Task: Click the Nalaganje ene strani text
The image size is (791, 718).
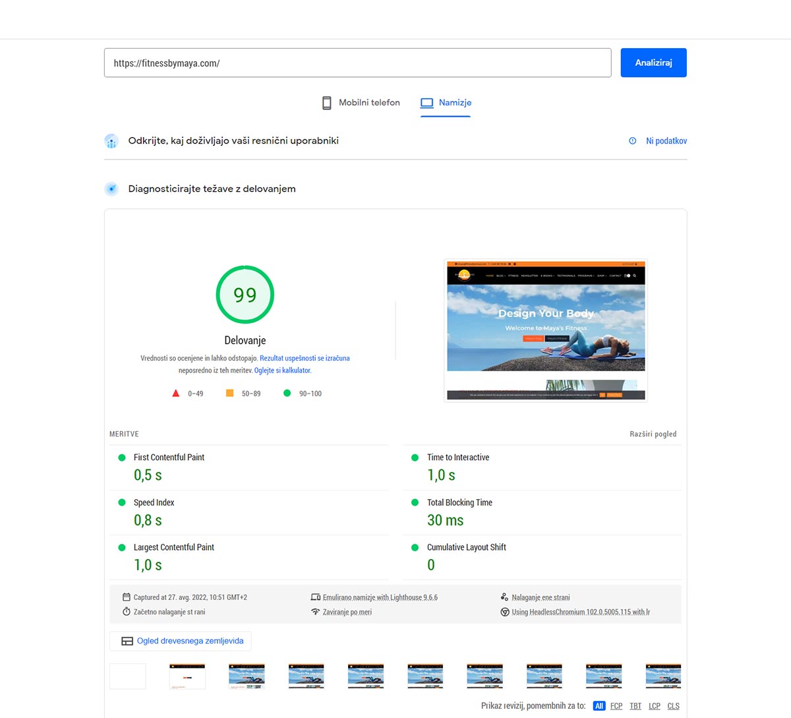Action: pyautogui.click(x=541, y=597)
